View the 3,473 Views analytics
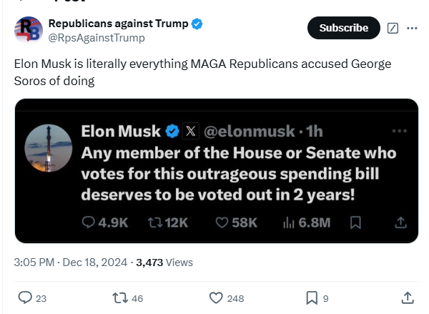Screen dimensions: 429x314 pos(164,263)
